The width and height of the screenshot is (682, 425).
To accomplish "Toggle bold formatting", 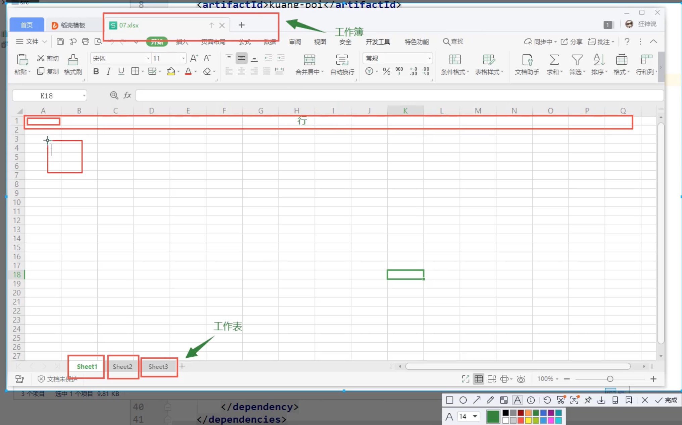I will [96, 71].
